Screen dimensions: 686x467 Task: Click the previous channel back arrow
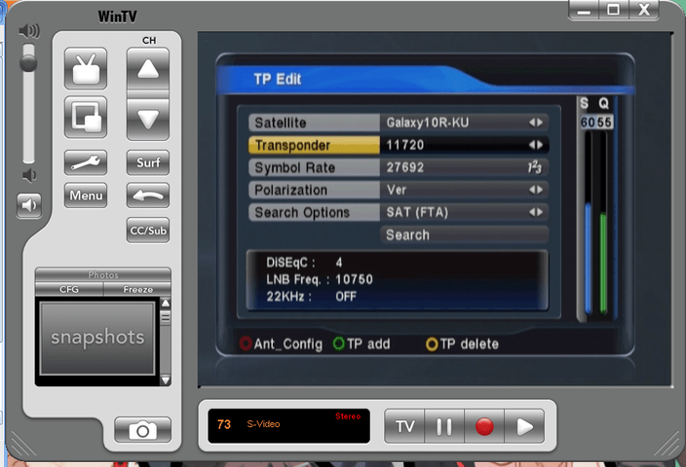pyautogui.click(x=148, y=196)
